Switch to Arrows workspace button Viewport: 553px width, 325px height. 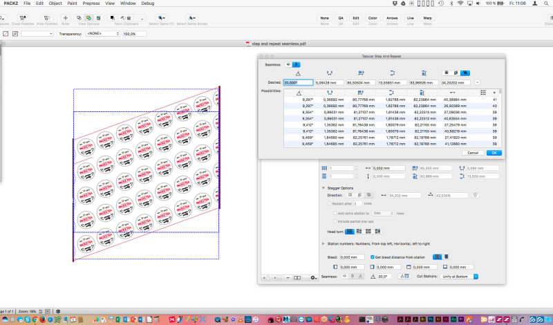coord(392,18)
